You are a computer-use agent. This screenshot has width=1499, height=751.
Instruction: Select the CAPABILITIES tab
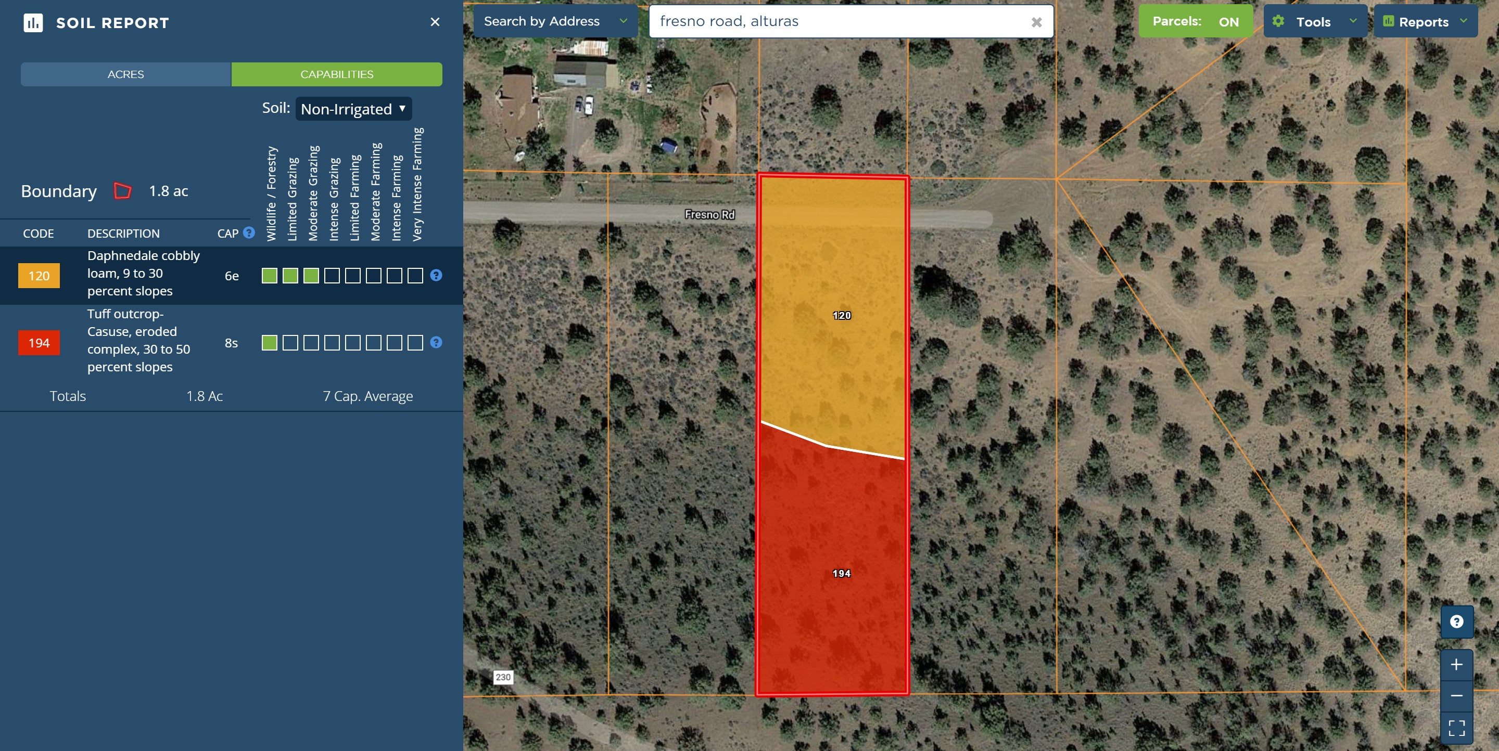click(x=337, y=74)
